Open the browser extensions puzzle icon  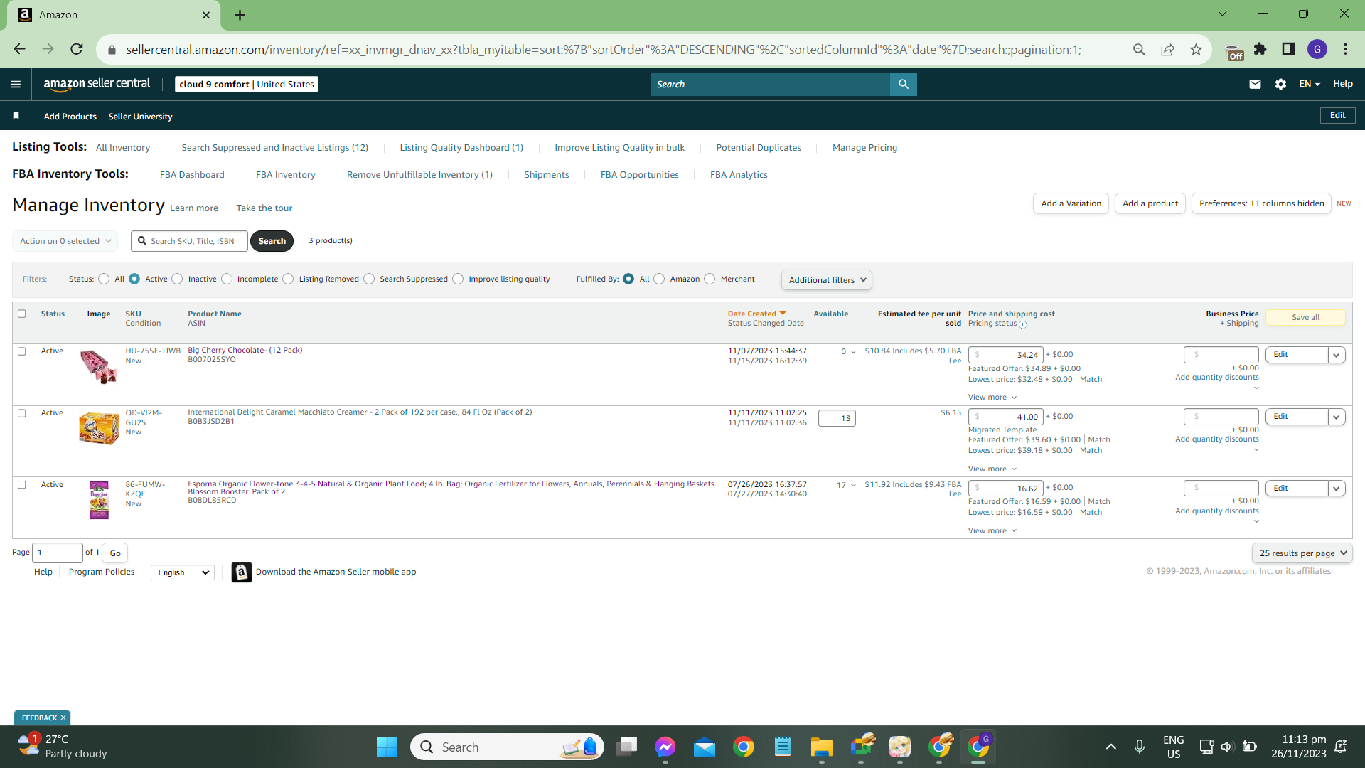tap(1260, 49)
